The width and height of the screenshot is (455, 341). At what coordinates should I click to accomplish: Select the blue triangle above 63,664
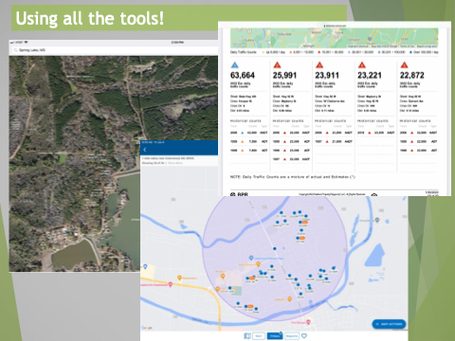coord(234,65)
